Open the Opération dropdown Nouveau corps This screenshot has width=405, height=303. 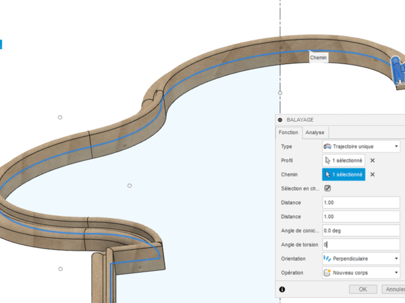[361, 273]
